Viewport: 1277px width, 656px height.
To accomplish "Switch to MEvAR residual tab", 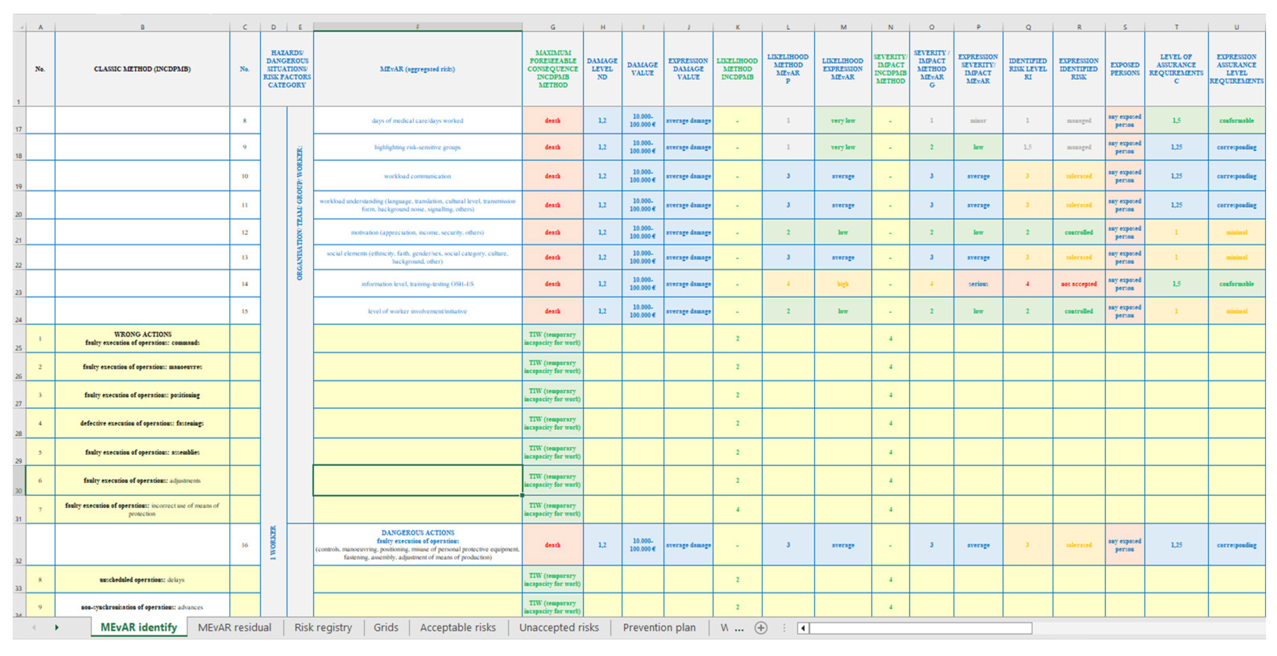I will coord(234,627).
